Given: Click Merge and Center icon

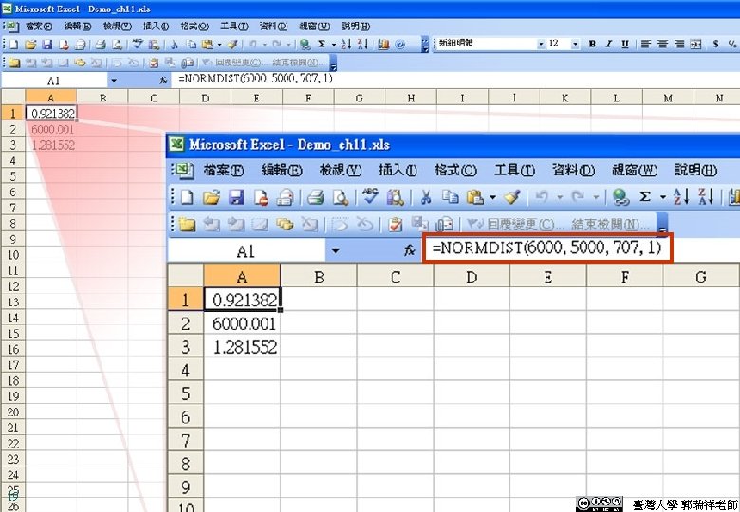Looking at the screenshot, I should tap(695, 44).
